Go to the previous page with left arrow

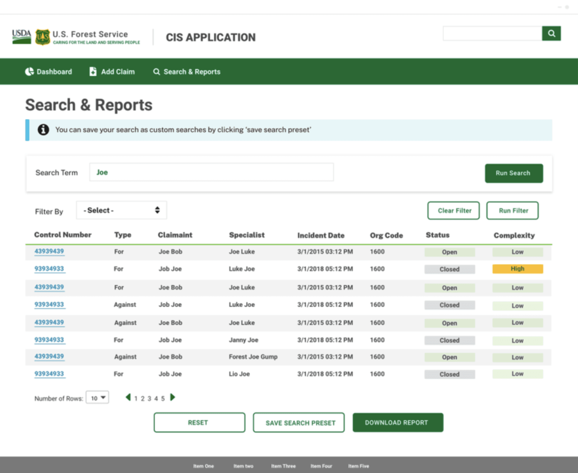click(x=128, y=397)
